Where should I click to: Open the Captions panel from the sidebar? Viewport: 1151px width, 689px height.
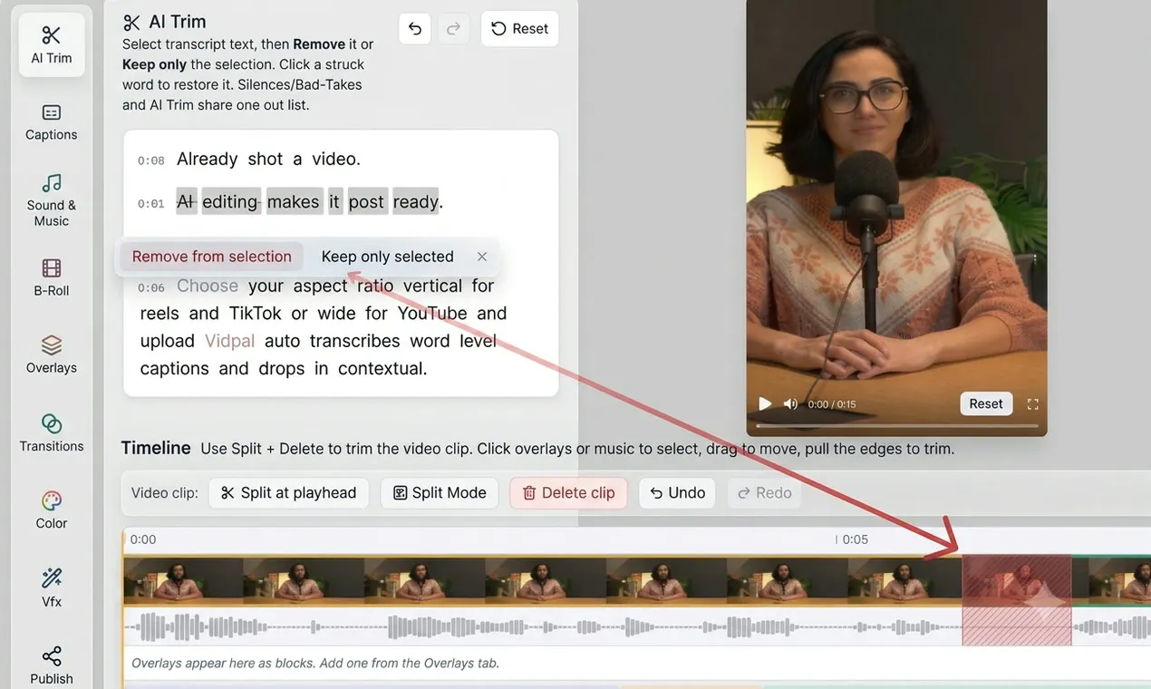point(52,122)
